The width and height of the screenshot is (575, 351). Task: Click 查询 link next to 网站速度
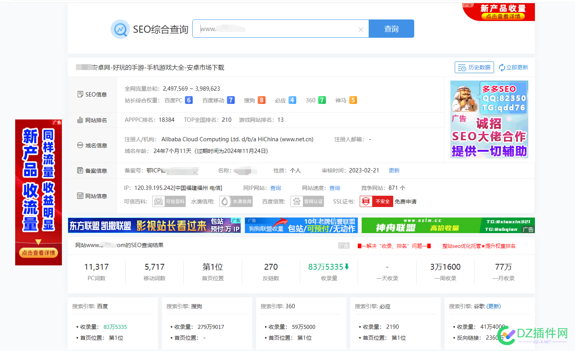pyautogui.click(x=335, y=188)
